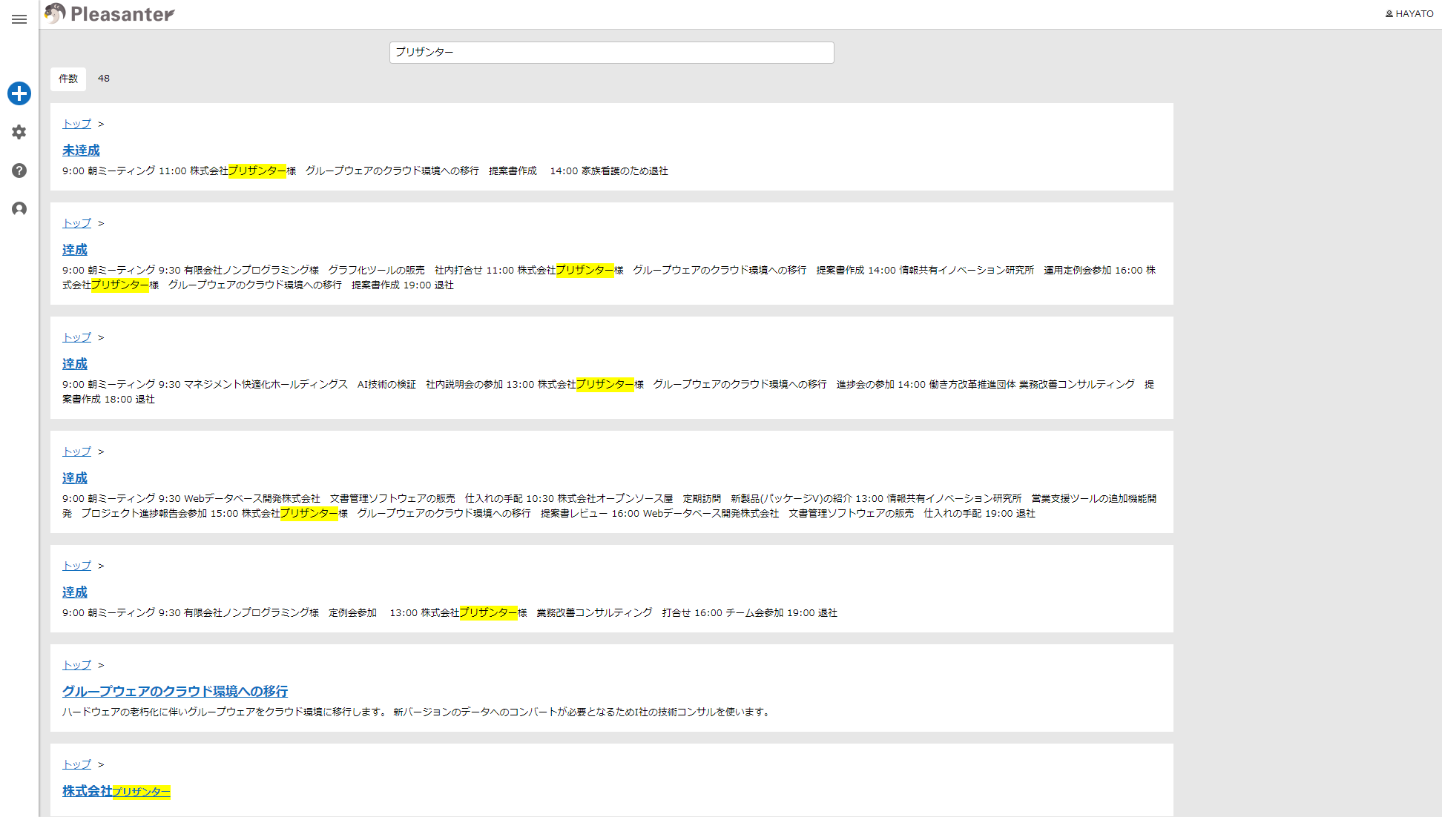The width and height of the screenshot is (1442, 817).
Task: Open the user account icon in sidebar
Action: pyautogui.click(x=19, y=209)
